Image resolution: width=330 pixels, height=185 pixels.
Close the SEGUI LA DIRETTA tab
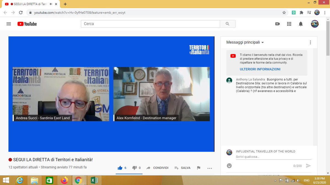[56, 4]
